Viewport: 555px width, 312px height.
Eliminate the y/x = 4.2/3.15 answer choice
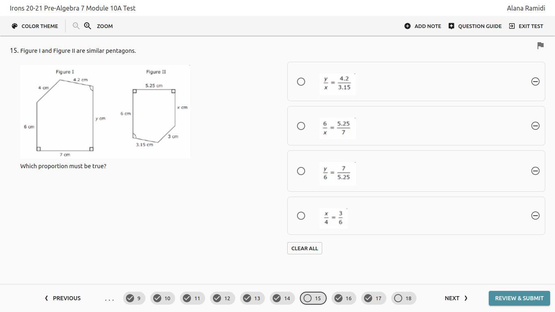pyautogui.click(x=535, y=82)
